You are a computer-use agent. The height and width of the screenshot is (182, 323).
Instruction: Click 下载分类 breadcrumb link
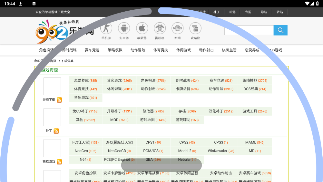tap(67, 61)
